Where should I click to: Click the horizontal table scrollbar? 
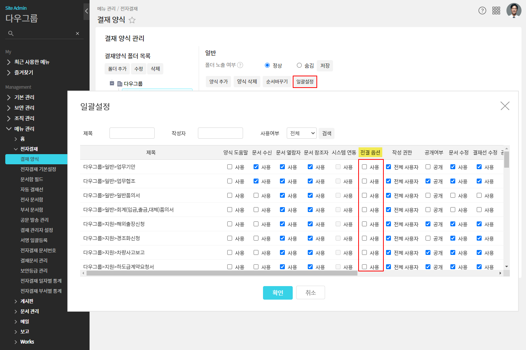coord(222,273)
